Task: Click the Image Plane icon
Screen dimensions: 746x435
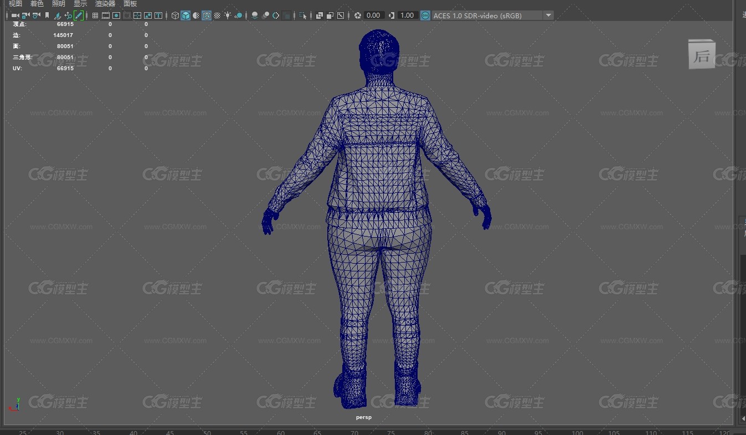Action: [x=58, y=15]
